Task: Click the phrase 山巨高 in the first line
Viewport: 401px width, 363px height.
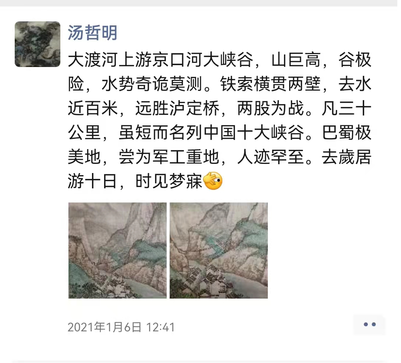Action: [296, 60]
